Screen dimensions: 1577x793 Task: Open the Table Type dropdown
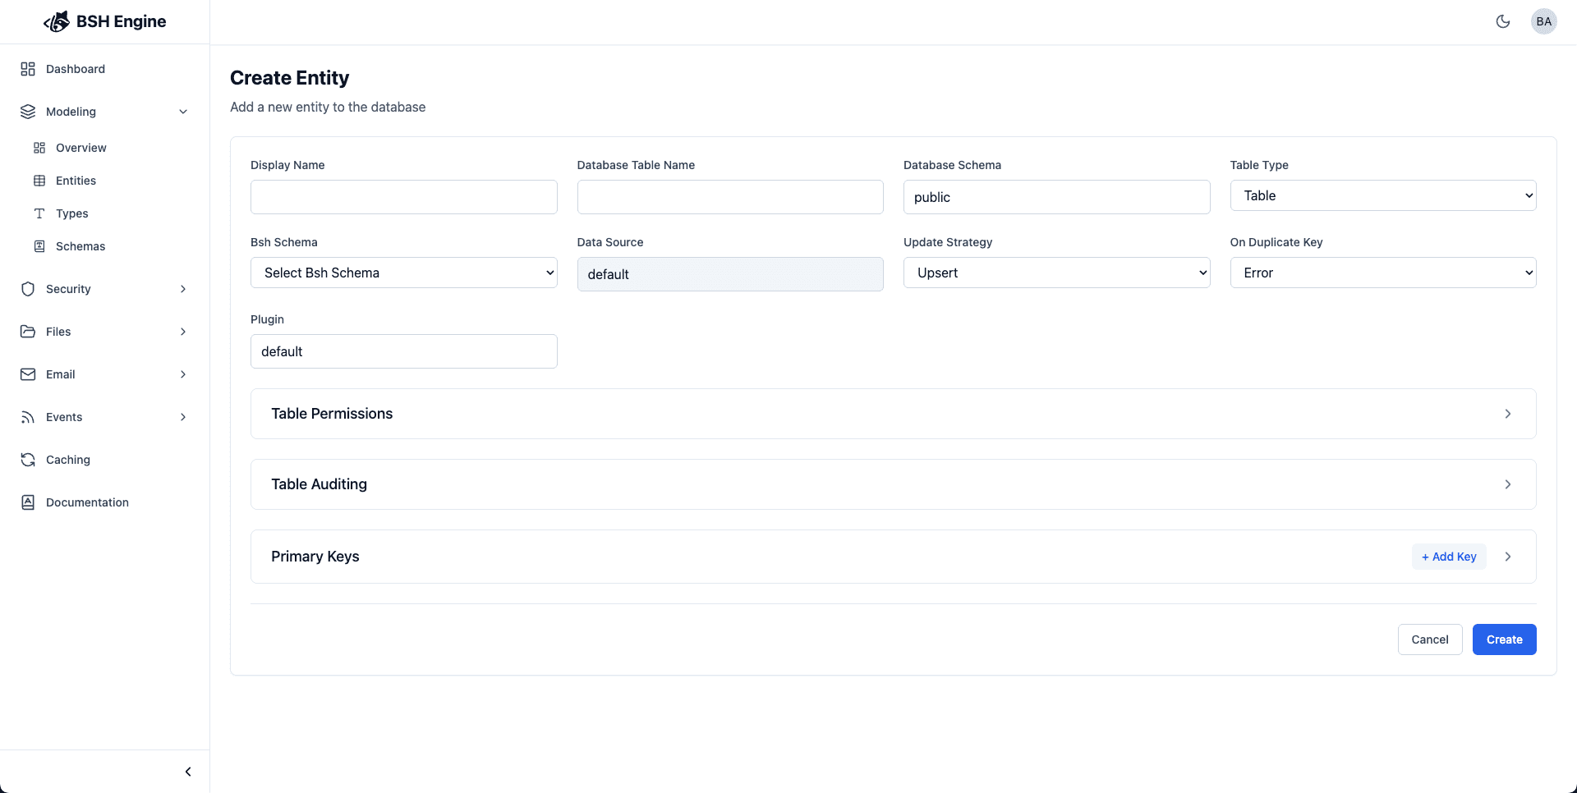tap(1382, 195)
